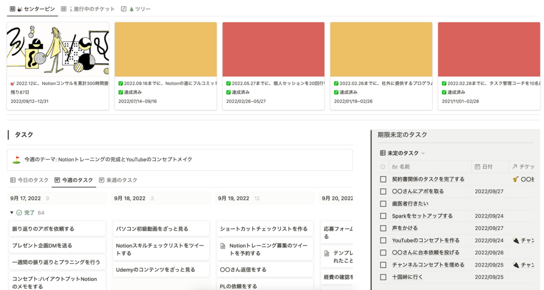
Task: Open yellow cover of 2022.02.26 goal card
Action: coord(381,50)
